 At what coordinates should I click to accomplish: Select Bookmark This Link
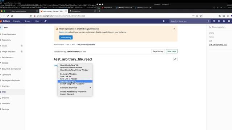(75, 74)
